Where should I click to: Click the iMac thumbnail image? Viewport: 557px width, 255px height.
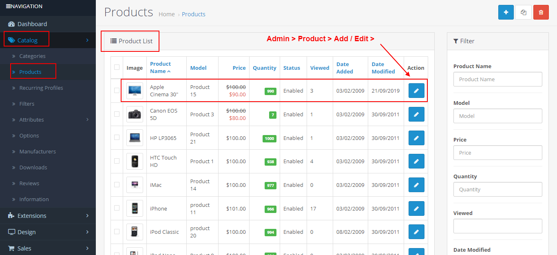tap(135, 185)
